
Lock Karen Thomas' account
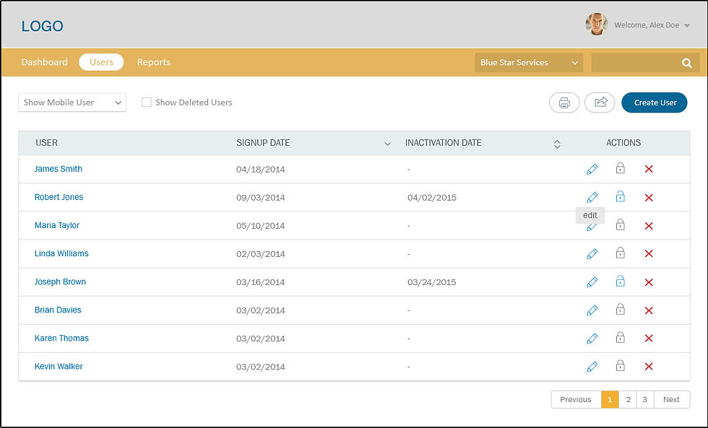point(621,337)
